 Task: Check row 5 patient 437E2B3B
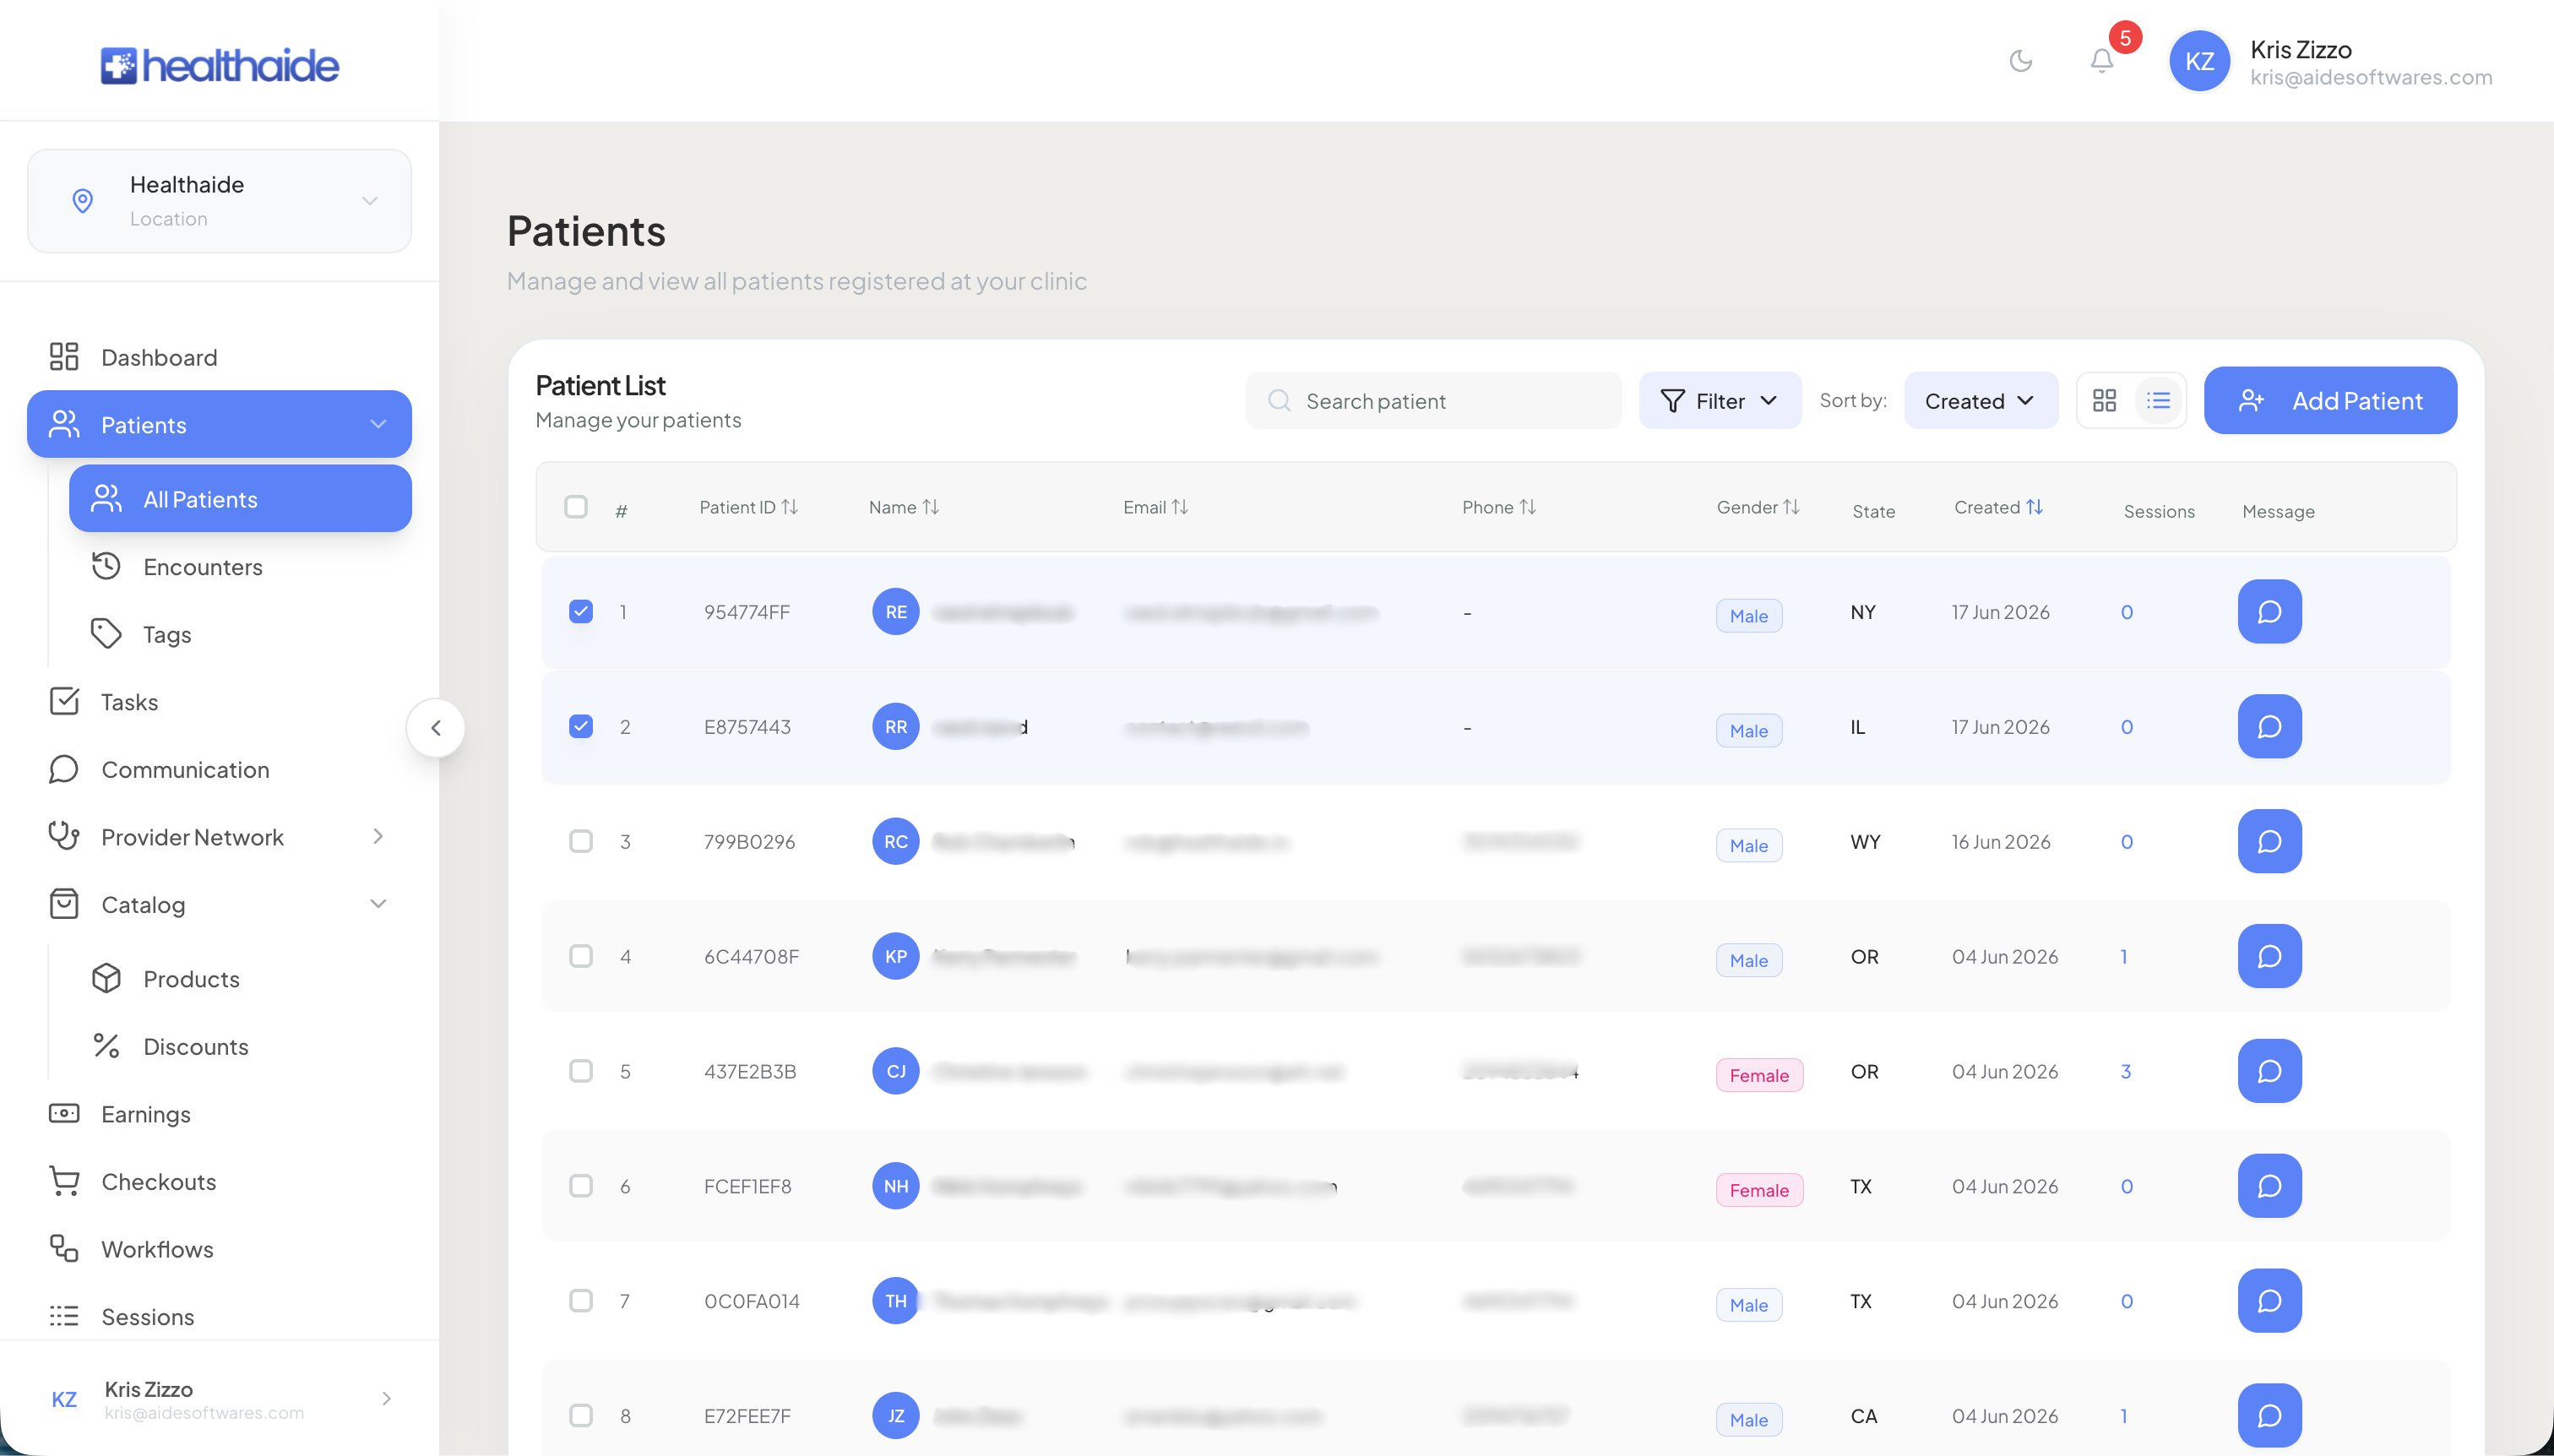[x=581, y=1071]
